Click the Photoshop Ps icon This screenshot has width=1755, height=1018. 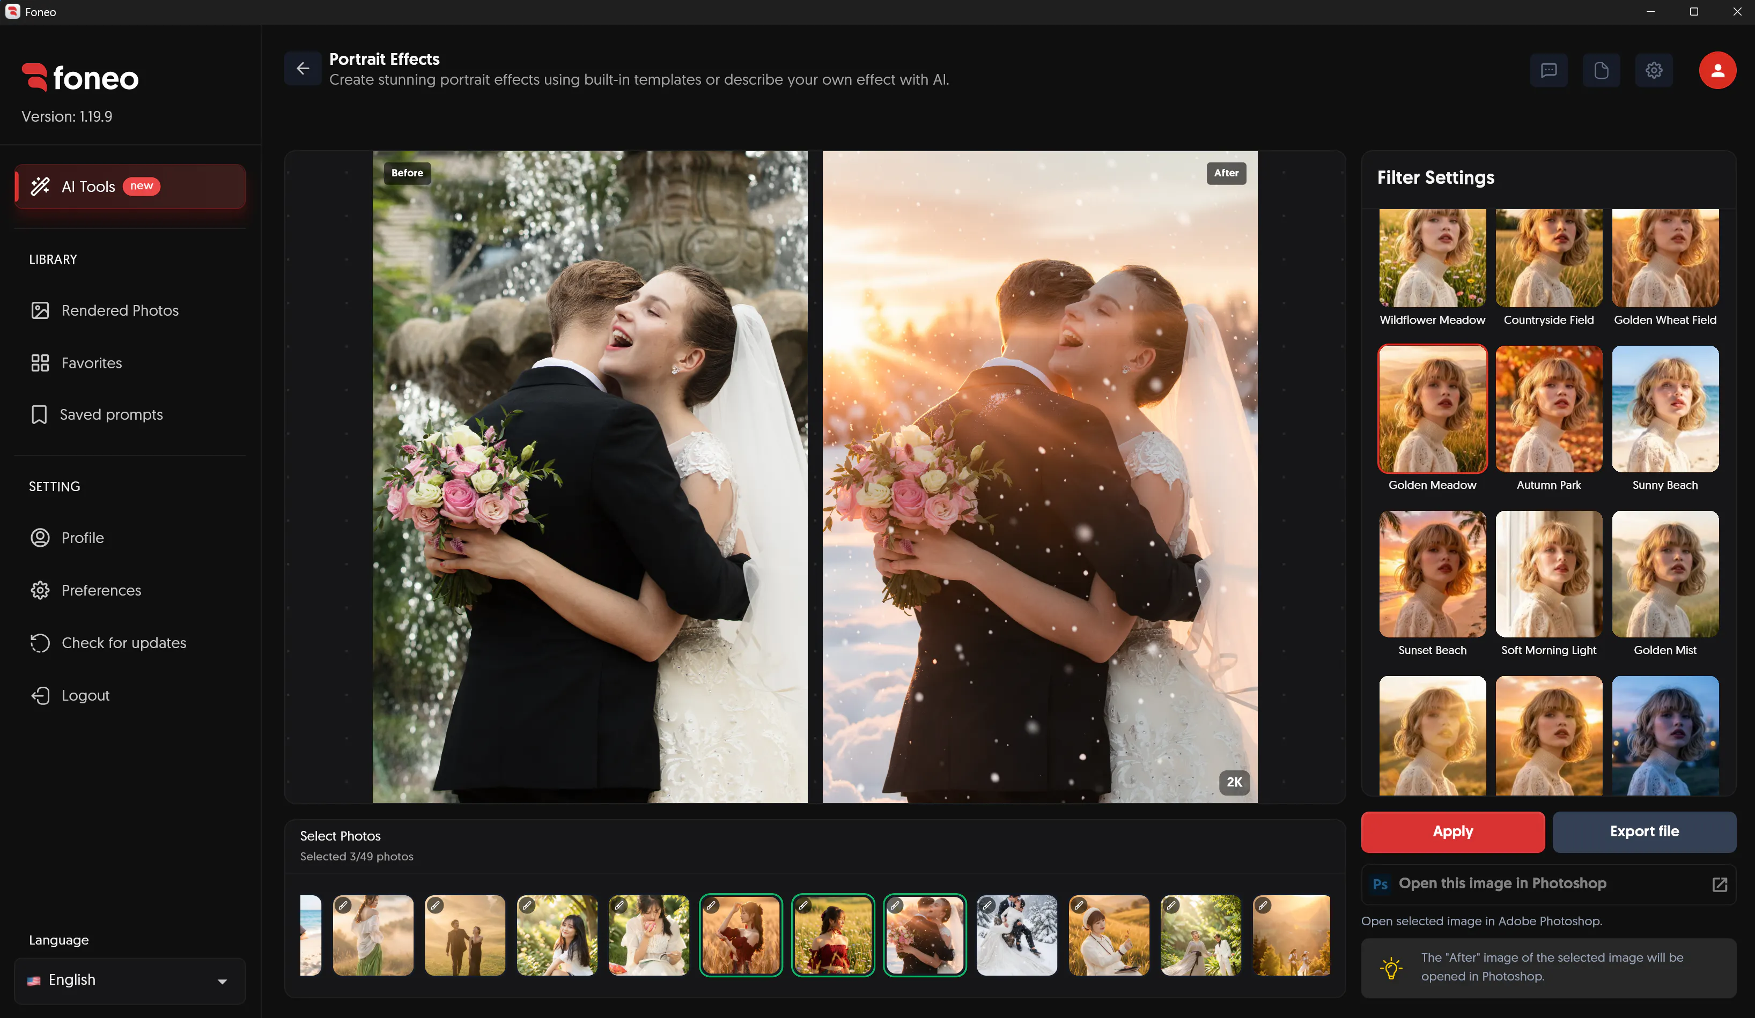(1380, 883)
